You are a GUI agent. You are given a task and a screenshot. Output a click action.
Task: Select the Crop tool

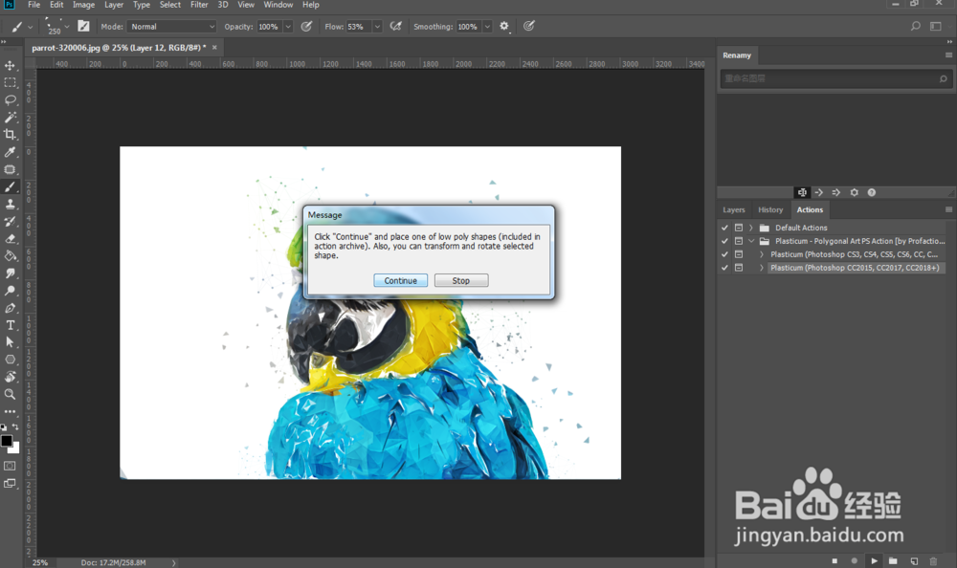pos(10,134)
